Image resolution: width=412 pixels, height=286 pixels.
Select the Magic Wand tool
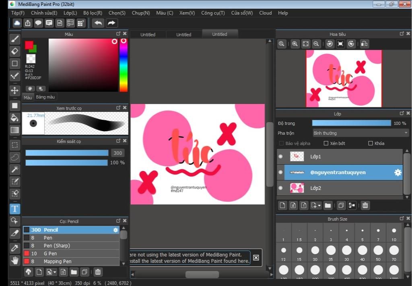point(15,169)
